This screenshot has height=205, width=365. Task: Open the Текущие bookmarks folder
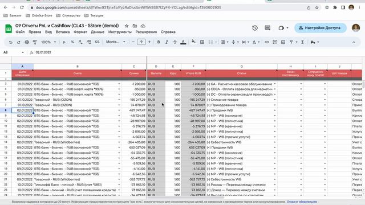94,15
